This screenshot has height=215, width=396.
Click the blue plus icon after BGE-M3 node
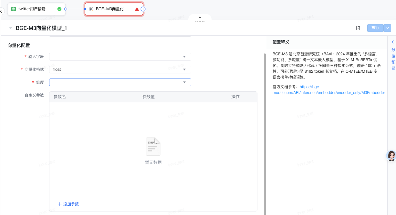143,9
